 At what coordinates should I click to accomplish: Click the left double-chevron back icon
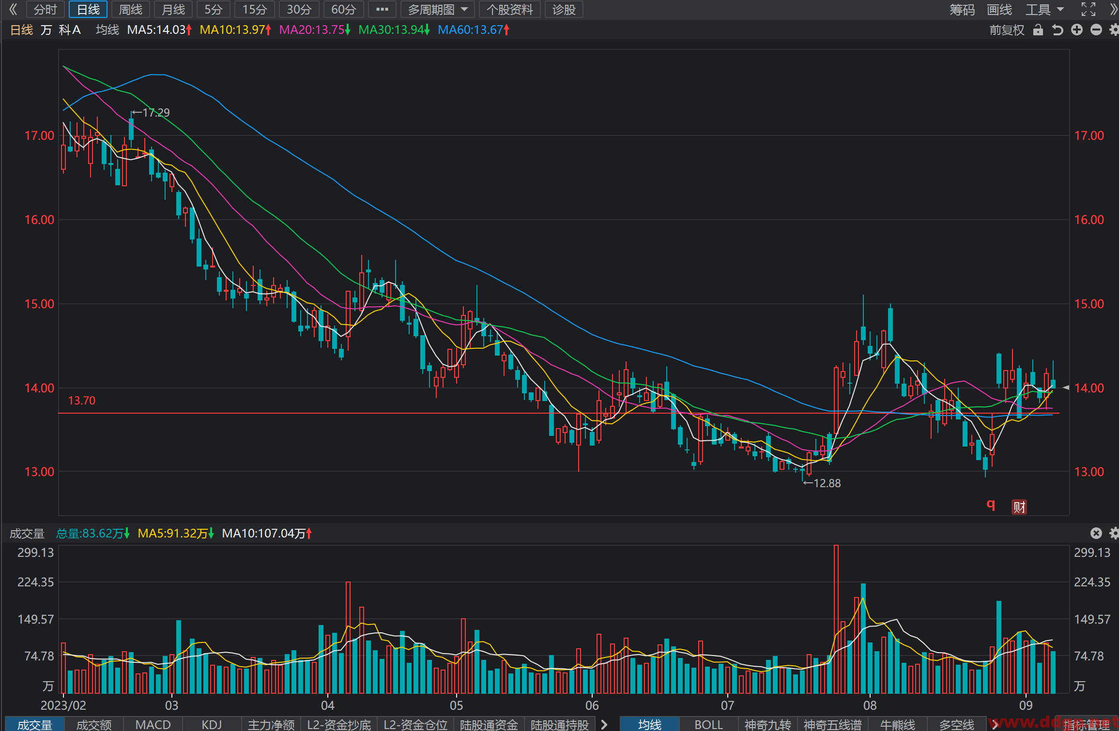pyautogui.click(x=13, y=9)
